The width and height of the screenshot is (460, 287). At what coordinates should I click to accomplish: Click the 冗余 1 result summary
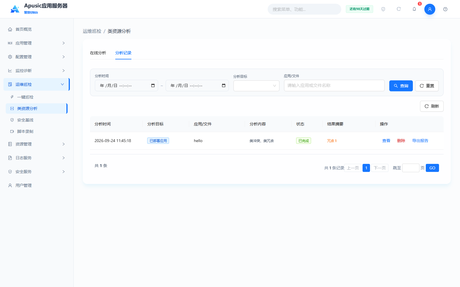click(332, 141)
